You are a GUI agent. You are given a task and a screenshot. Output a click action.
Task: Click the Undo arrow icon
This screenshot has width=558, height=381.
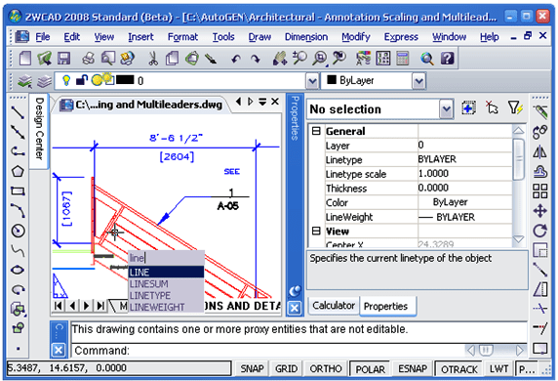click(235, 59)
